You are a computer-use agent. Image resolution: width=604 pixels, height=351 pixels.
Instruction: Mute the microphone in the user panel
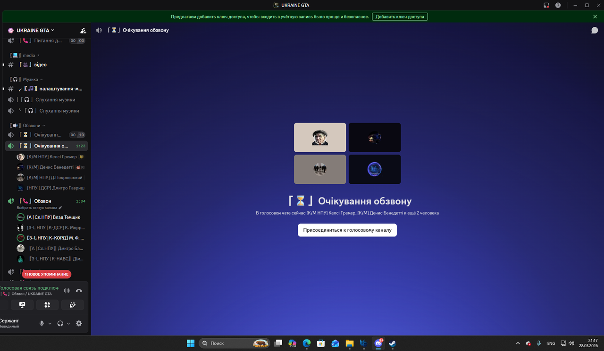[42, 324]
